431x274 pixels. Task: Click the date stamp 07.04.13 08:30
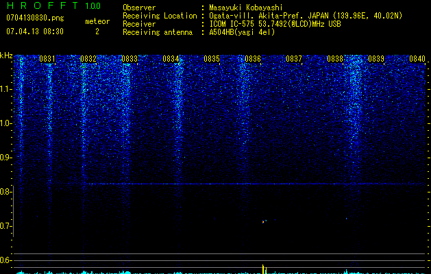[35, 32]
